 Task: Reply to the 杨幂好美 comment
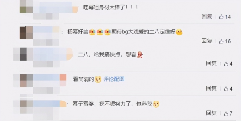207,41
